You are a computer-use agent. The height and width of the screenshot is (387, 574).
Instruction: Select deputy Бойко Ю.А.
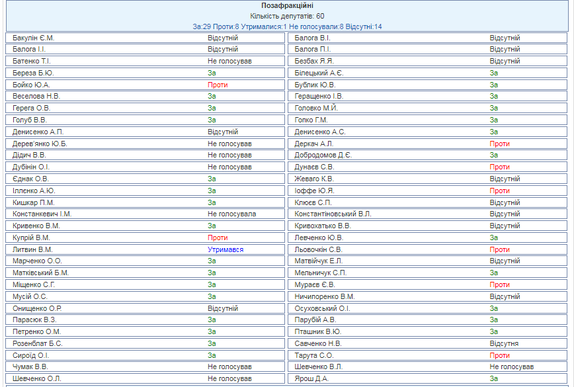[31, 85]
